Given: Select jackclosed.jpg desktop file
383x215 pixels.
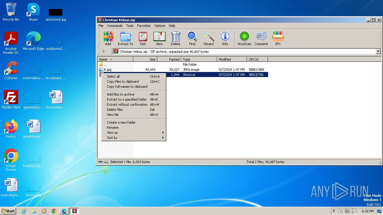Looking at the screenshot, I should [56, 15].
